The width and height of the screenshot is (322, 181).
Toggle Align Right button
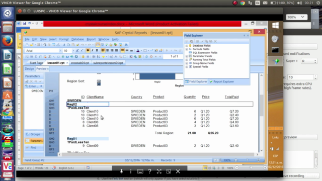(x=112, y=50)
